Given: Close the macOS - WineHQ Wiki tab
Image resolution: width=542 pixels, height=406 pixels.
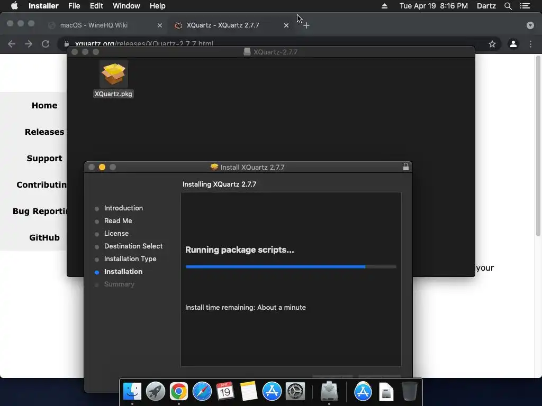Looking at the screenshot, I should (x=160, y=25).
